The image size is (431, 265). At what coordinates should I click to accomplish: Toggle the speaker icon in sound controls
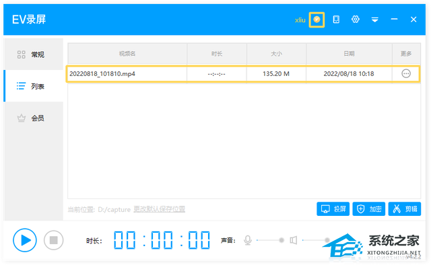(294, 240)
